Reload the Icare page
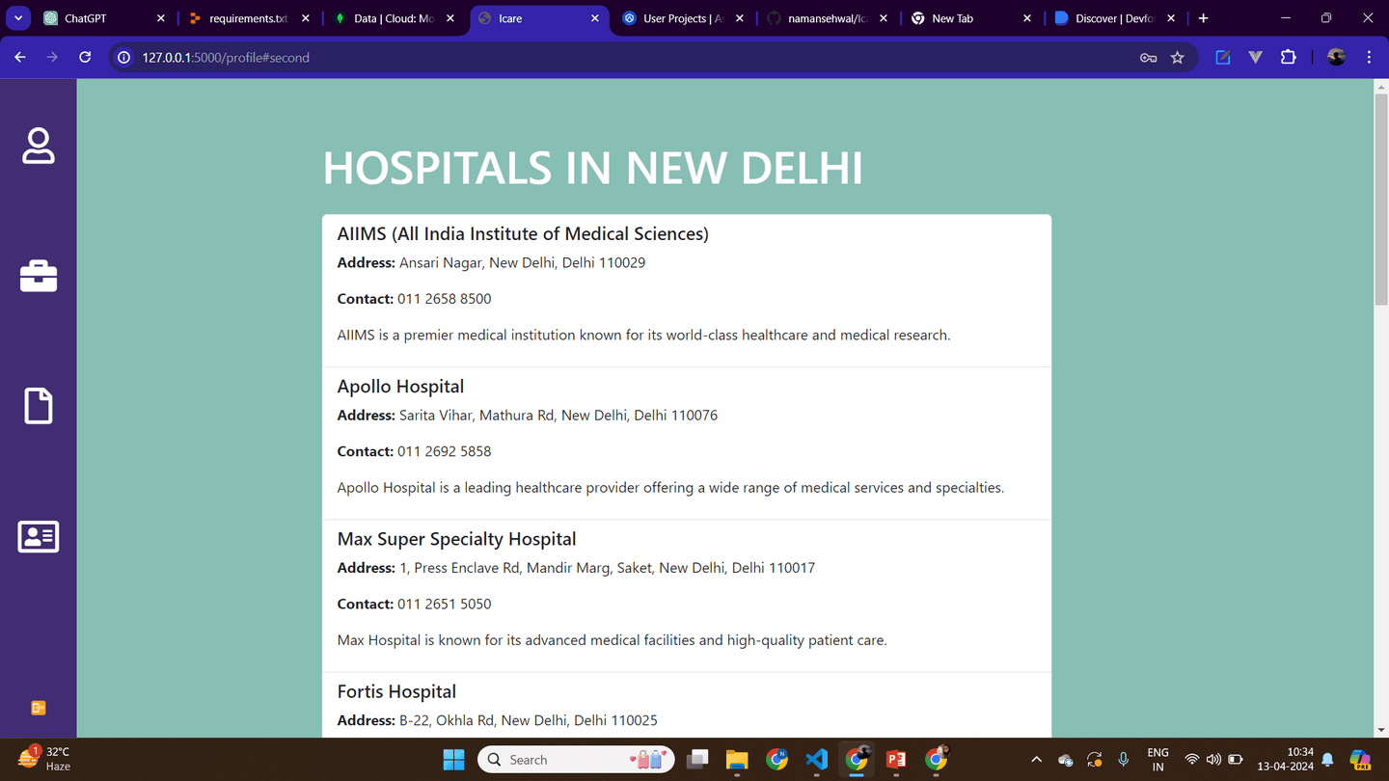 click(85, 58)
